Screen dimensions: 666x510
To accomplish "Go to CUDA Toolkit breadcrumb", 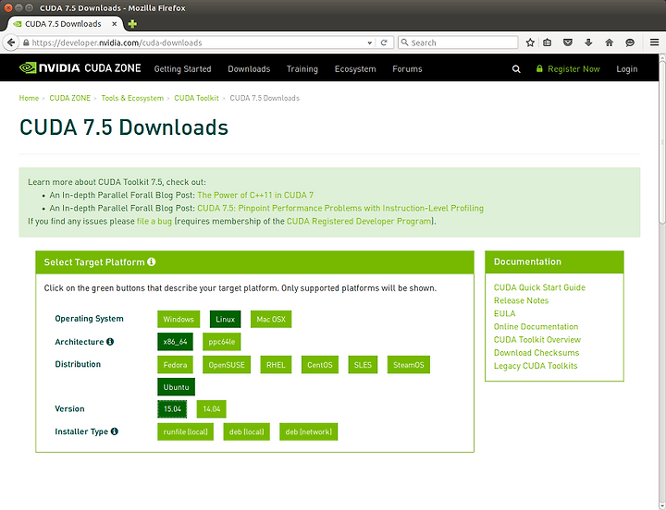I will click(196, 98).
